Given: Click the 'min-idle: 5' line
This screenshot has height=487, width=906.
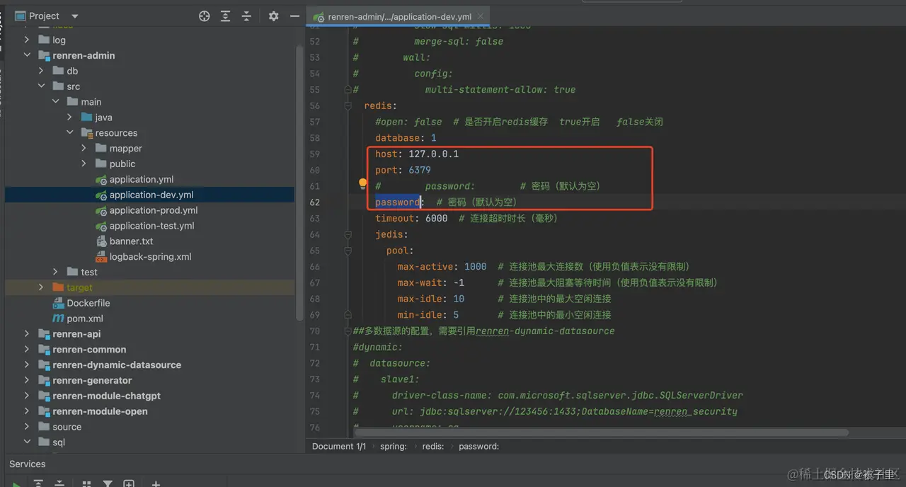Looking at the screenshot, I should pyautogui.click(x=428, y=314).
